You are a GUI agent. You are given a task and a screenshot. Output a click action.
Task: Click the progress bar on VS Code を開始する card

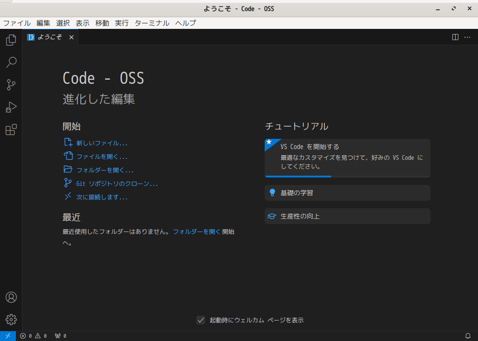pos(347,177)
